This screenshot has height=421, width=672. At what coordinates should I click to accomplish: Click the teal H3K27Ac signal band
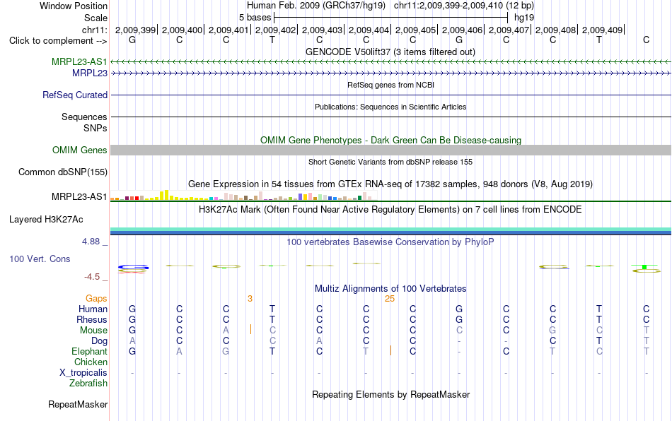coord(391,230)
